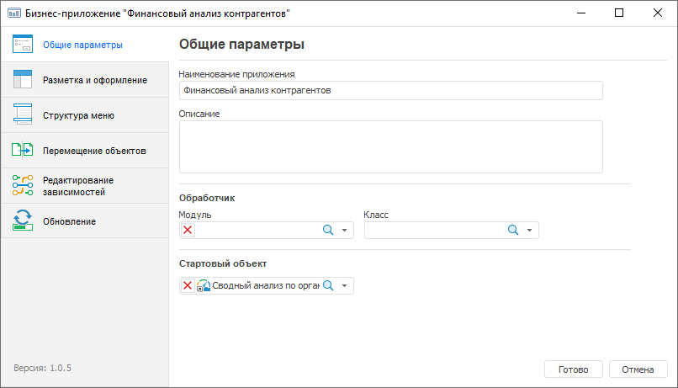Viewport: 678px width, 388px height.
Task: Search for a class with magnifier icon
Action: tap(512, 231)
